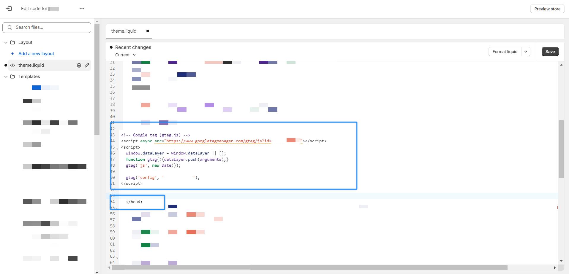Screen dimensions: 569x274
Task: Rename theme.liquid with the pencil icon
Action: 87,65
